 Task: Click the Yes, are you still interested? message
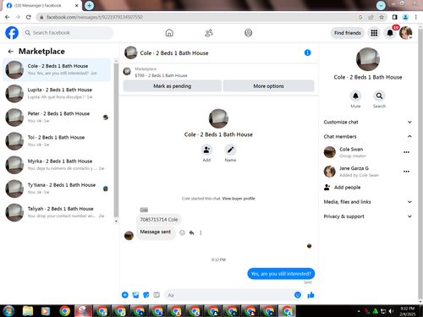tap(281, 274)
